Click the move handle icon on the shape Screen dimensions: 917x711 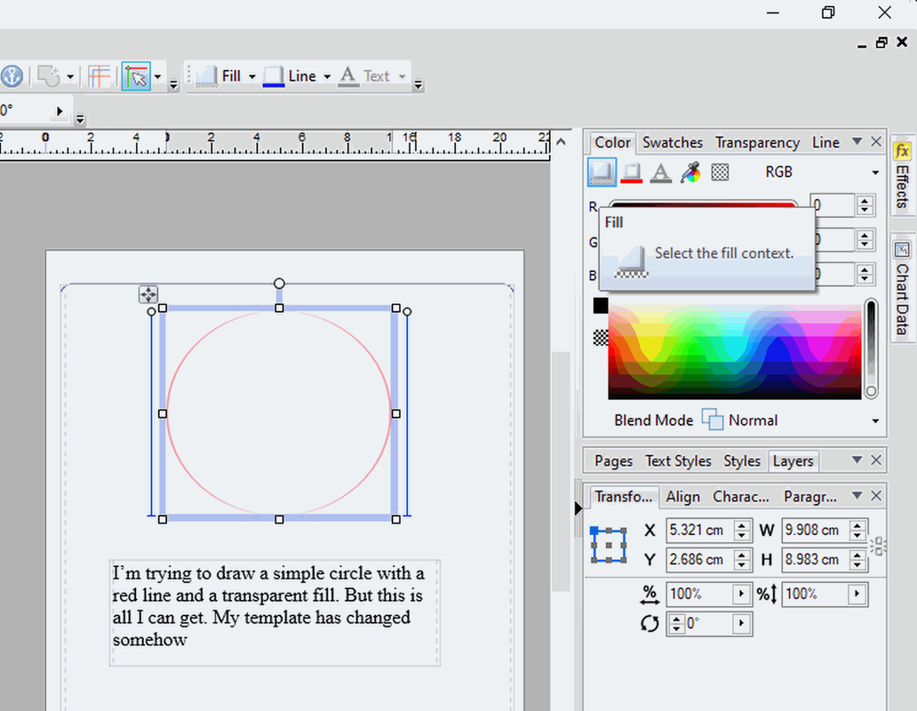click(x=148, y=294)
